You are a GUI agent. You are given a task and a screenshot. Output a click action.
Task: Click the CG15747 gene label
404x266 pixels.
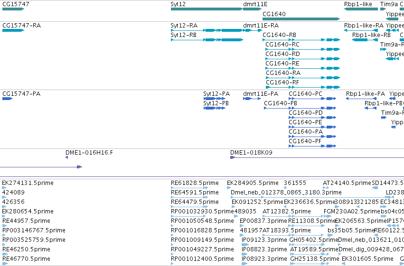(x=16, y=4)
